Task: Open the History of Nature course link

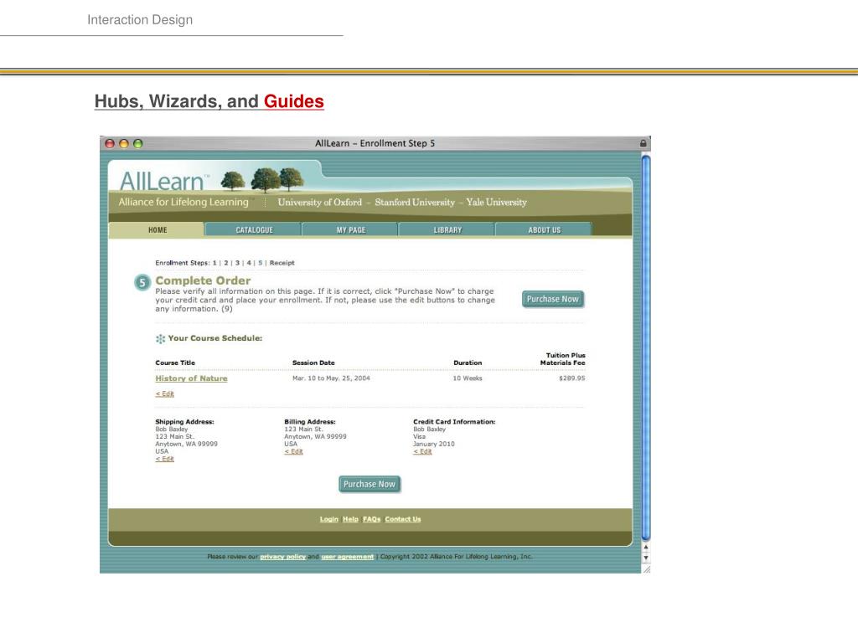Action: [x=191, y=378]
